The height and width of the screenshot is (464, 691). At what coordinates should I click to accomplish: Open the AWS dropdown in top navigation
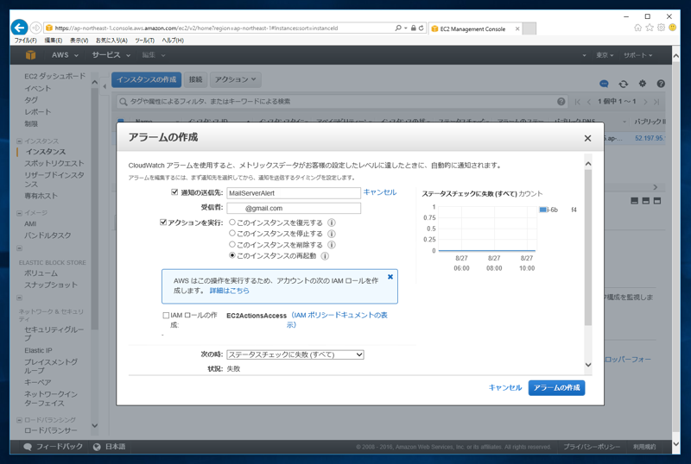pyautogui.click(x=65, y=55)
